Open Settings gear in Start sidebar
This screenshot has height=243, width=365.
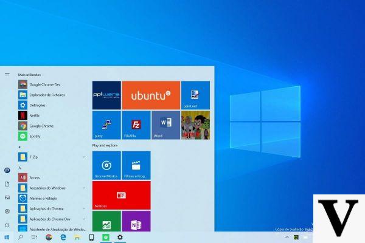click(x=7, y=211)
